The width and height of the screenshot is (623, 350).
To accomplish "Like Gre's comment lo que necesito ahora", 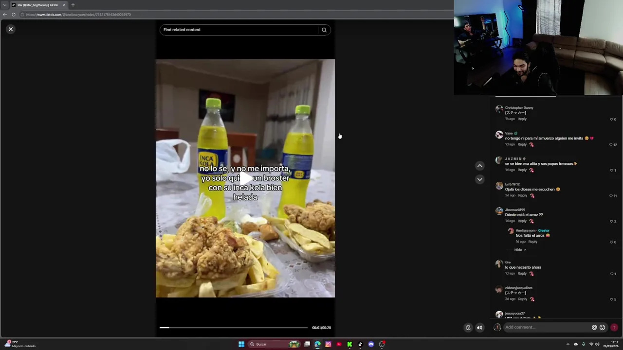I will [611, 274].
